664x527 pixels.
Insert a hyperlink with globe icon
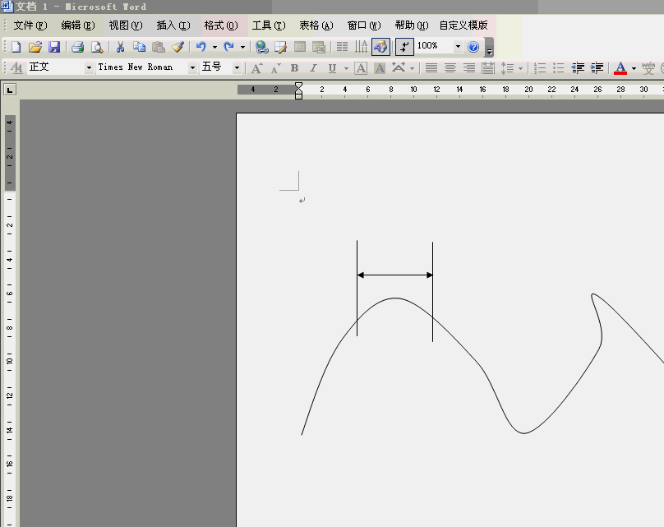tap(262, 47)
